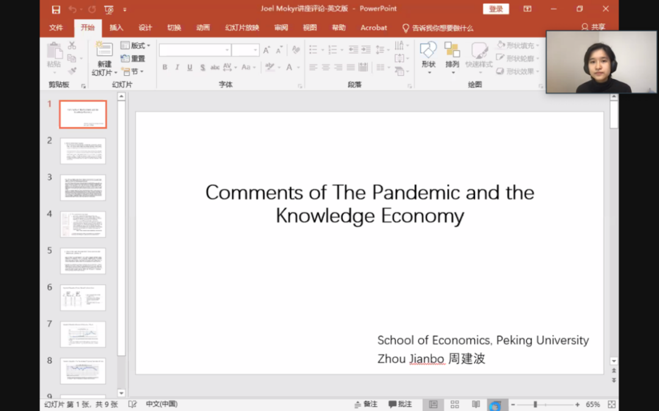Viewport: 659px width, 411px height.
Task: Open the 设计 (Design) ribbon tab
Action: [x=145, y=27]
